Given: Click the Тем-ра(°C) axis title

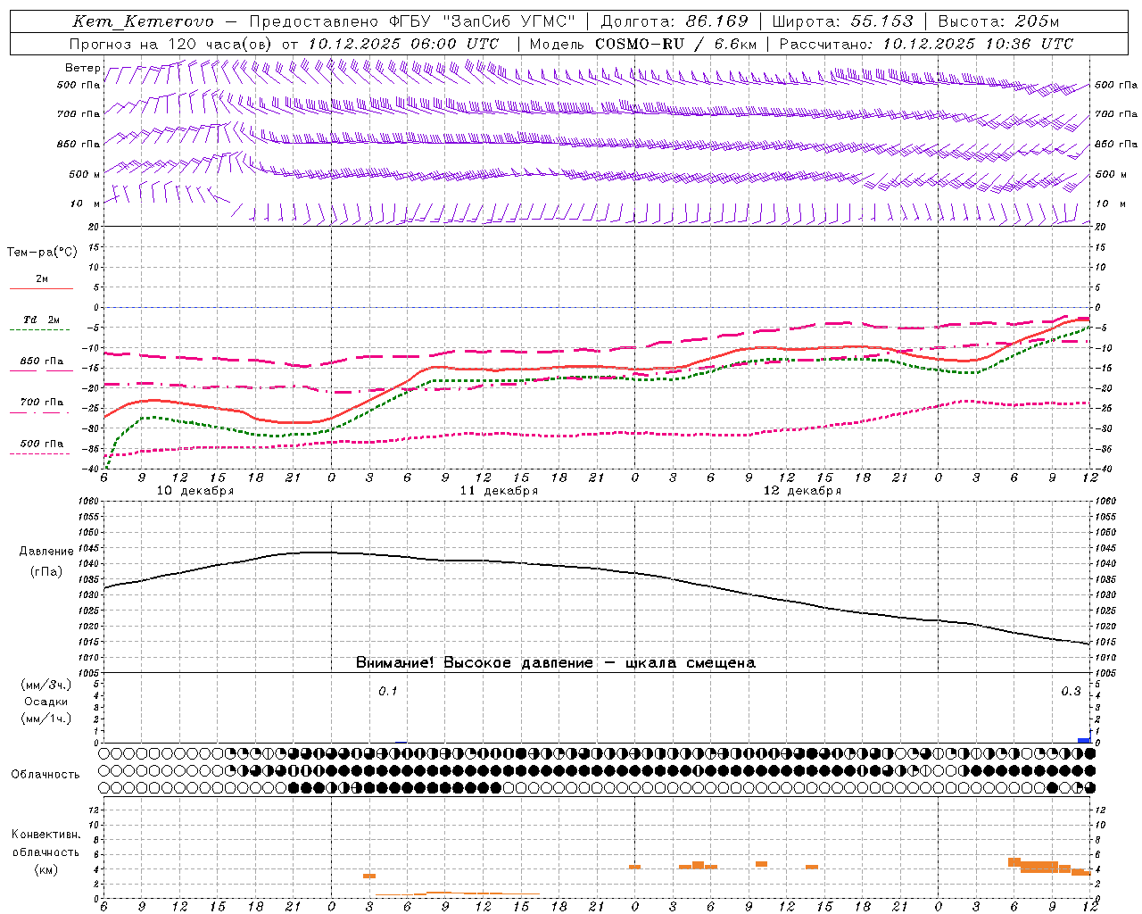Looking at the screenshot, I should (x=42, y=253).
